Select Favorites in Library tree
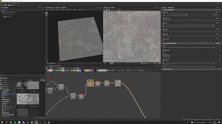222x124 pixels. 4,83
